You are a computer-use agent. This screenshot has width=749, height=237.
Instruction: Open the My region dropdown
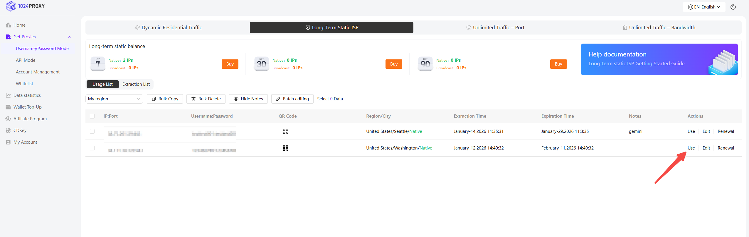(114, 99)
